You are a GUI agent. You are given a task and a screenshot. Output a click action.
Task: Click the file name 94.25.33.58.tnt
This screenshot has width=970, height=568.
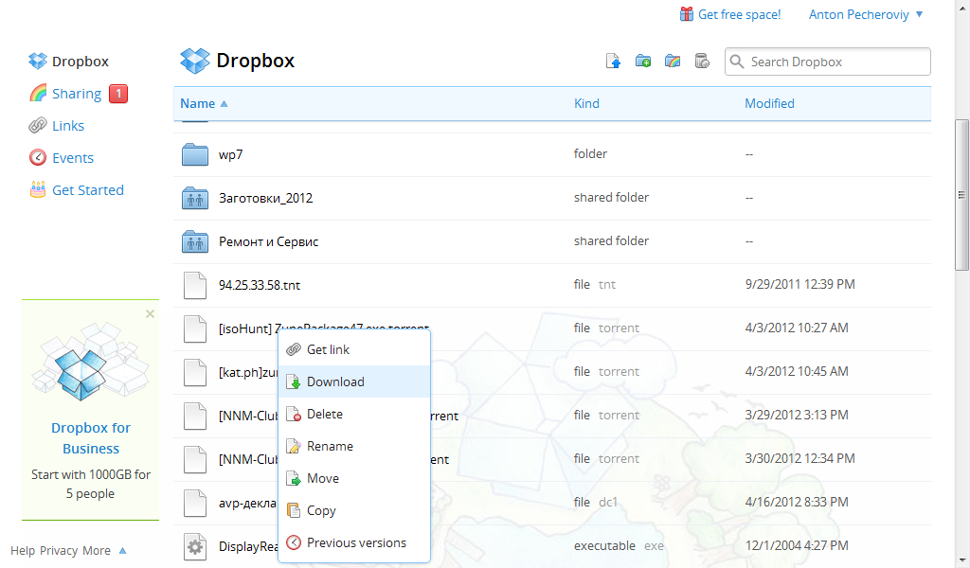pos(260,286)
